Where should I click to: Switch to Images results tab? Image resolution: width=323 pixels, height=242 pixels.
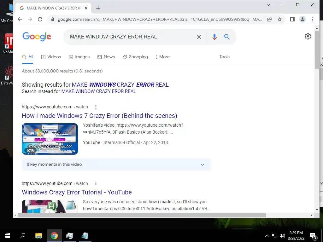(79, 57)
